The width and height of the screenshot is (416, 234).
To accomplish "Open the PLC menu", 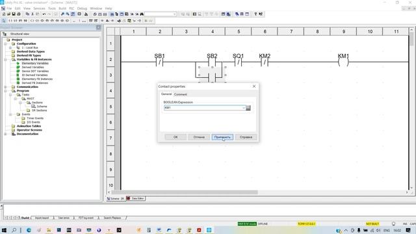I will coord(71,8).
